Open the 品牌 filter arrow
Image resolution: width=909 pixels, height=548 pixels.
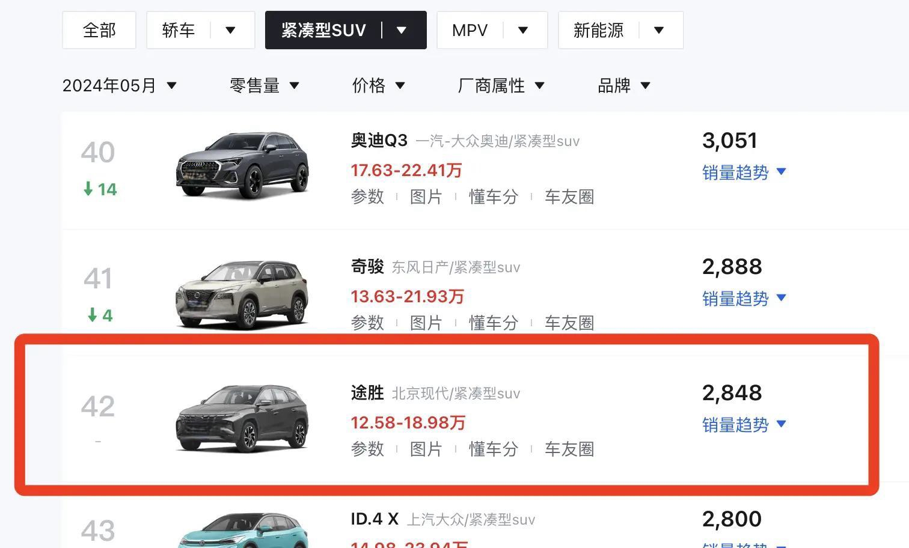click(646, 85)
